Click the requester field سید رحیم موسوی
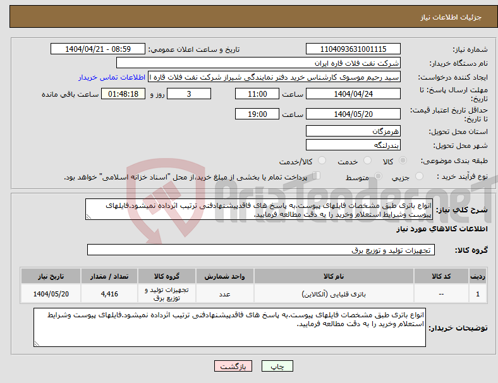The height and width of the screenshot is (383, 498). pyautogui.click(x=274, y=77)
